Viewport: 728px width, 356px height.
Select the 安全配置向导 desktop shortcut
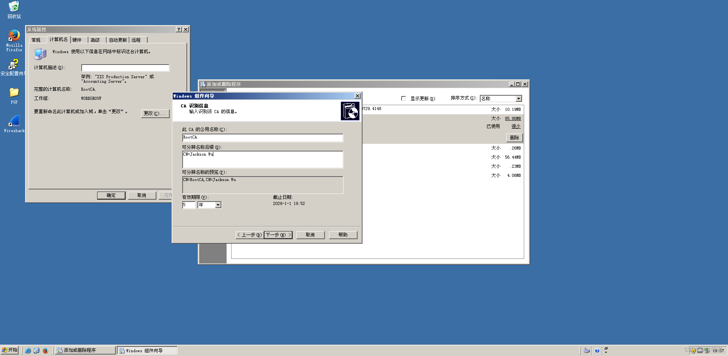[13, 67]
